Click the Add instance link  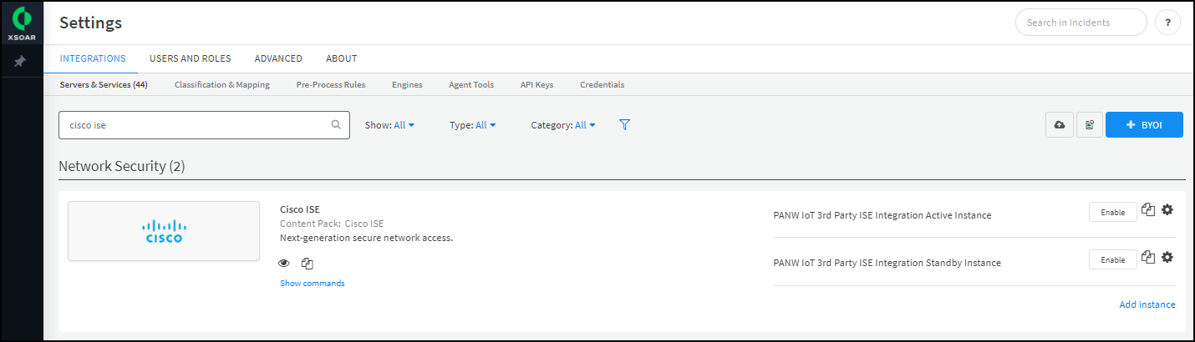pyautogui.click(x=1147, y=304)
